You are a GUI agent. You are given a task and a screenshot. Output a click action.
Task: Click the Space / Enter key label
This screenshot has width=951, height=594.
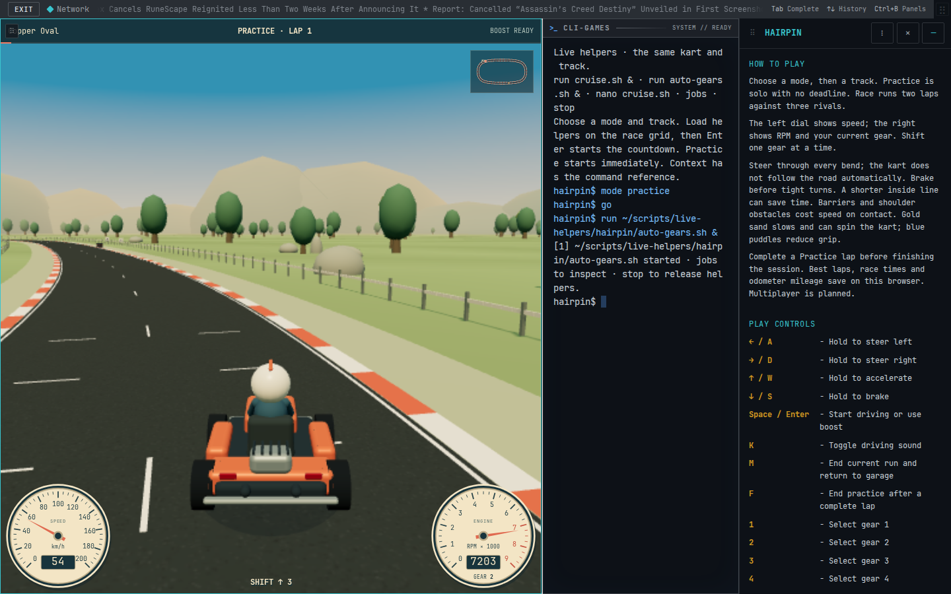pyautogui.click(x=779, y=414)
